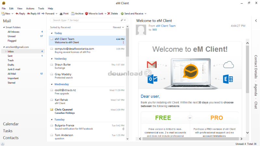Click the Exchange logo in the welcome email
The image size is (260, 146).
click(x=228, y=79)
